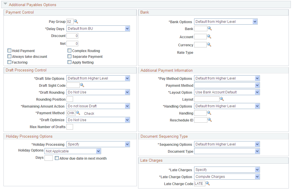Look up the Reschedule ID
This screenshot has width=292, height=190.
(x=210, y=120)
